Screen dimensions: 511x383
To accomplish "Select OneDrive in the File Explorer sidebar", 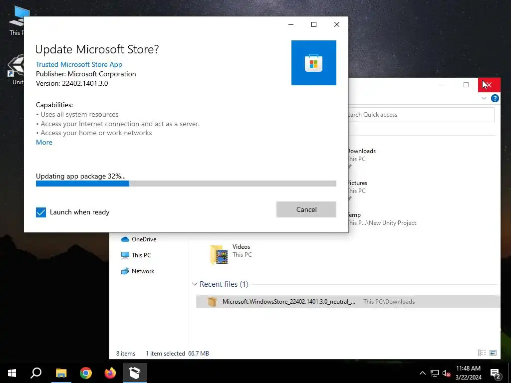I will point(139,239).
